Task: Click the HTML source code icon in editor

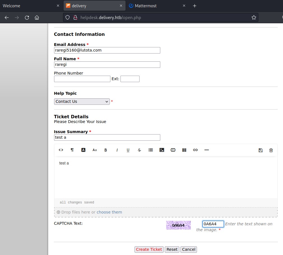Action: tap(61, 150)
